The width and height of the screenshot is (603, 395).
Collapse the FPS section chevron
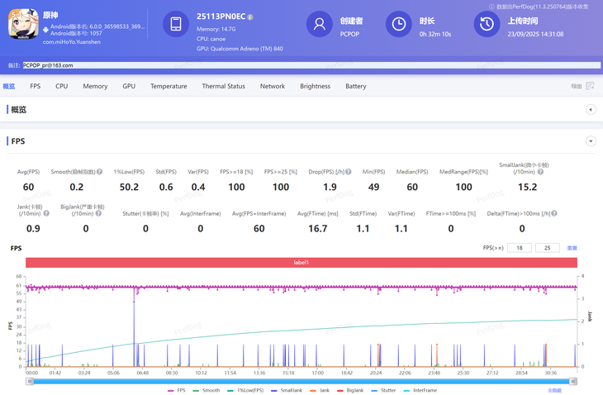click(591, 141)
